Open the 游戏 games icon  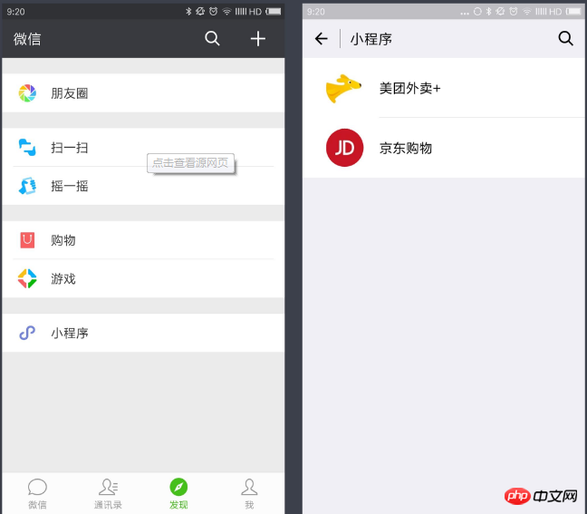[x=27, y=278]
